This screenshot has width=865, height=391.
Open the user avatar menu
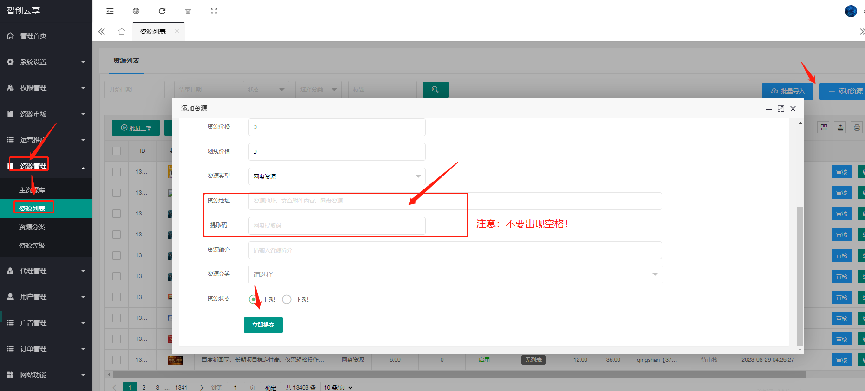(851, 11)
